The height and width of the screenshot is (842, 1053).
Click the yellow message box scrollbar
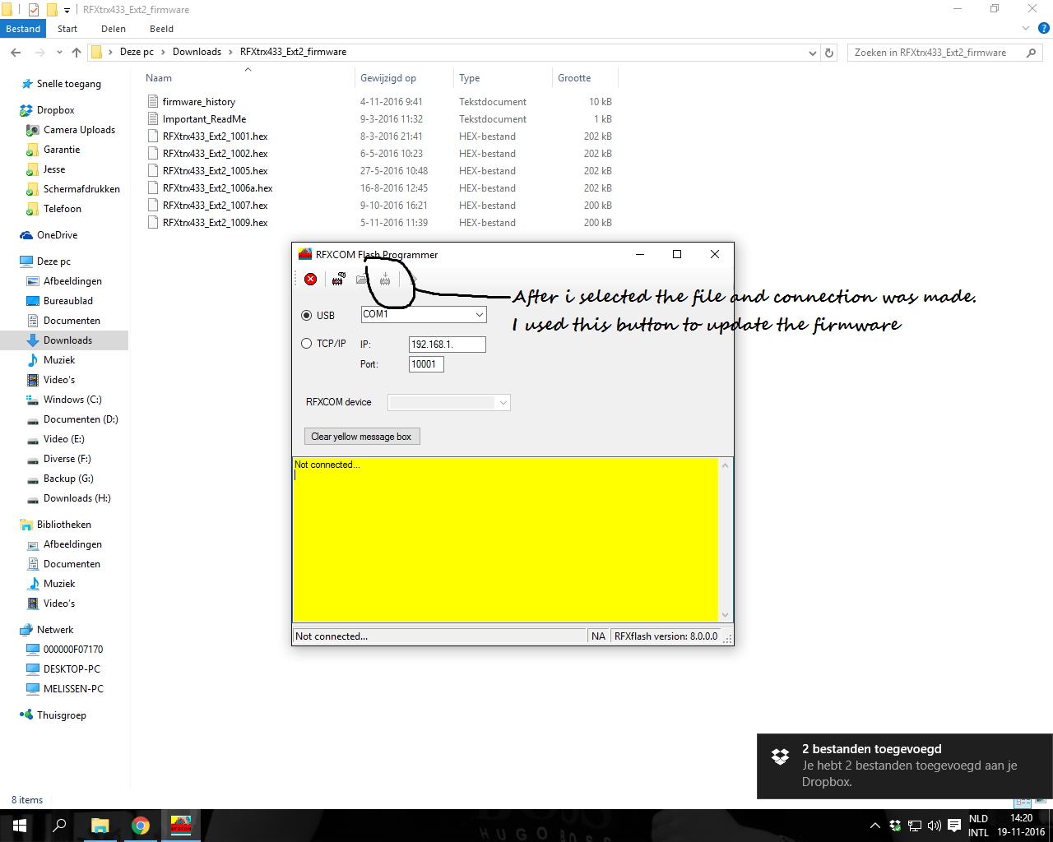click(725, 539)
